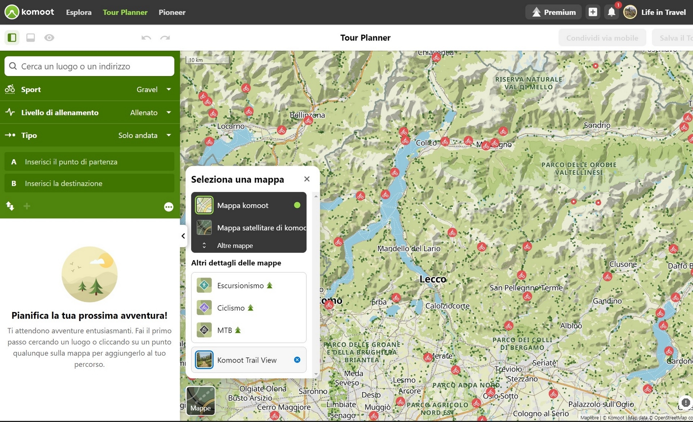Viewport: 693px width, 422px height.
Task: Toggle Ciclismo map detail
Action: pos(249,308)
